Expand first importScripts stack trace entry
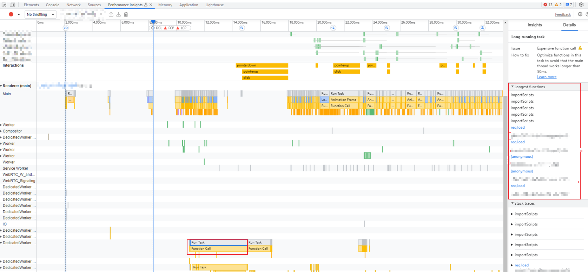588x272 pixels. pyautogui.click(x=512, y=214)
